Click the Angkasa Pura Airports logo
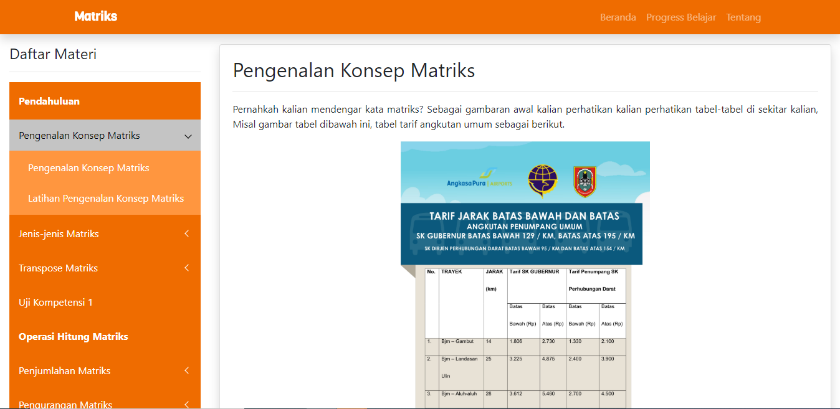The height and width of the screenshot is (409, 840). [x=479, y=179]
